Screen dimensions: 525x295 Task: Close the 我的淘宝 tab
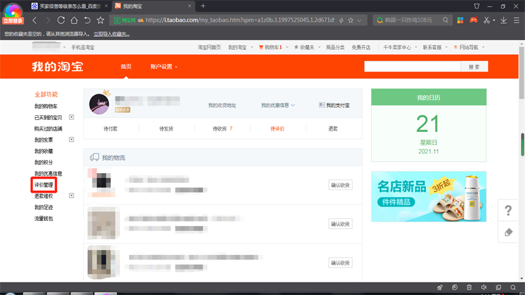pyautogui.click(x=190, y=6)
